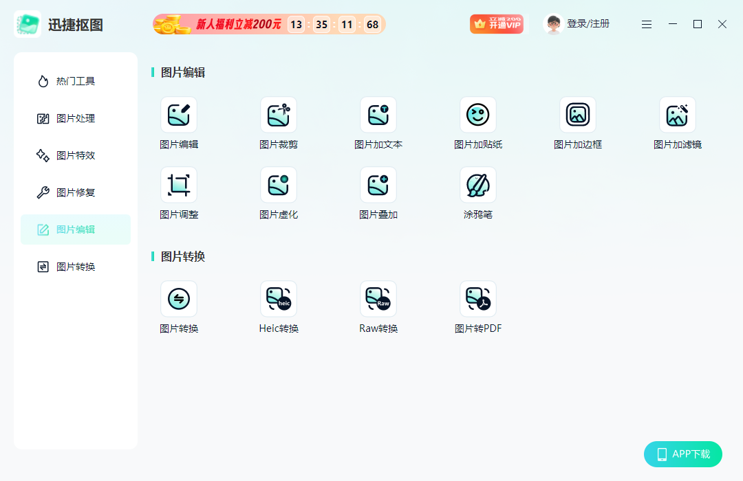
Task: Select the 涂鸦笔 doodle pen tool
Action: pos(478,192)
